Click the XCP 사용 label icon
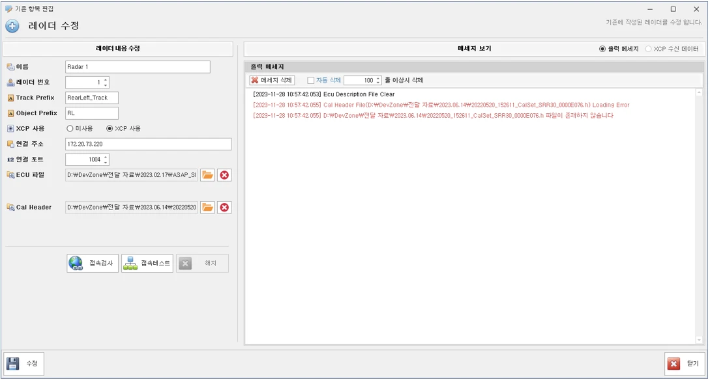 click(x=10, y=129)
